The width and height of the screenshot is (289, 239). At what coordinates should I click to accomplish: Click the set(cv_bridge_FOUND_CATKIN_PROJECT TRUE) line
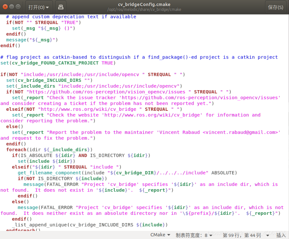coord(58,63)
